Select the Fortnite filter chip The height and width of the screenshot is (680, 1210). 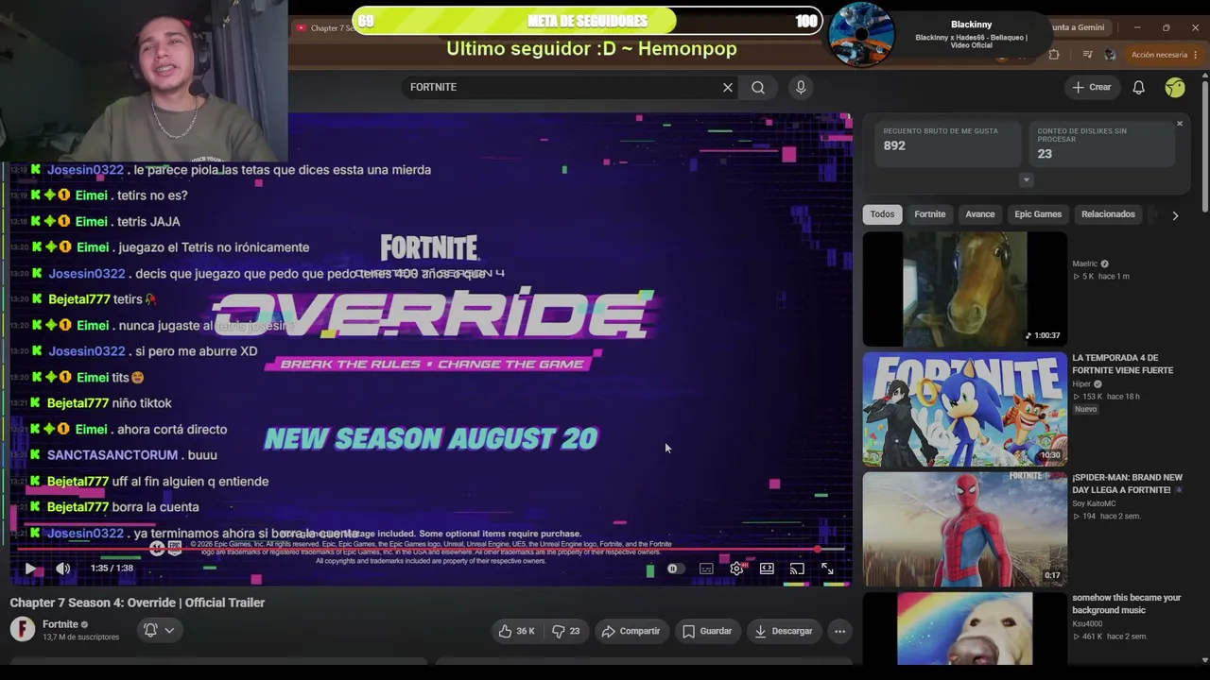930,214
